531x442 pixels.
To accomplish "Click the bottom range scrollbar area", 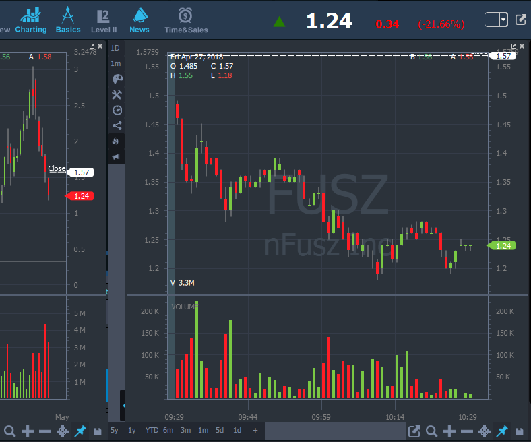I will point(336,431).
